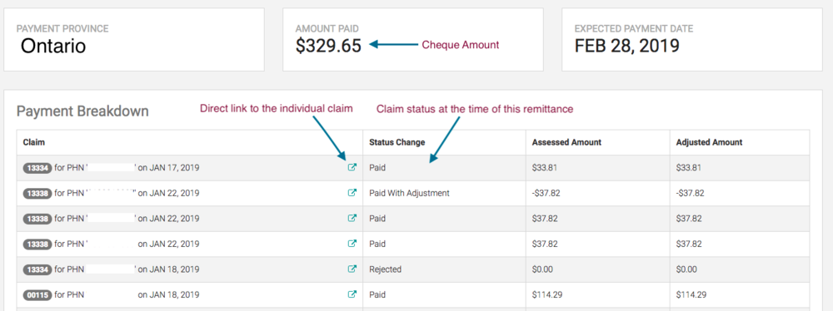Click the Rejected status cell
The height and width of the screenshot is (311, 833).
click(444, 269)
